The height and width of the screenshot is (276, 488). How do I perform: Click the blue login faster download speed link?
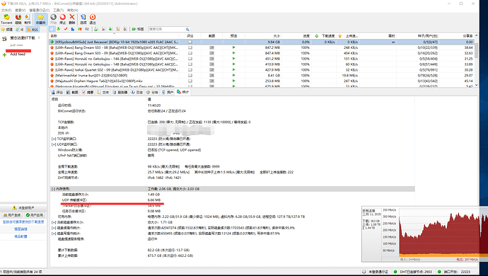pos(23,222)
